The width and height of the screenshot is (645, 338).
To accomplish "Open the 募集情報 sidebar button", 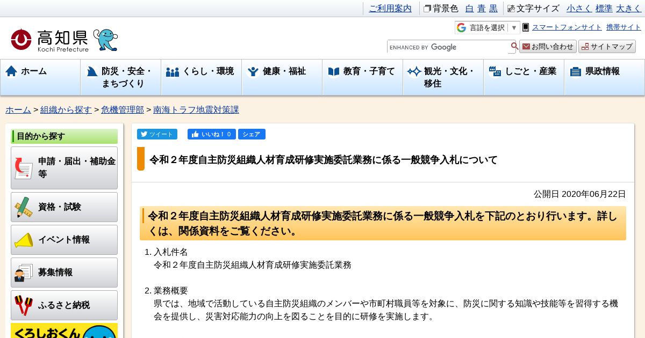I will tap(64, 273).
